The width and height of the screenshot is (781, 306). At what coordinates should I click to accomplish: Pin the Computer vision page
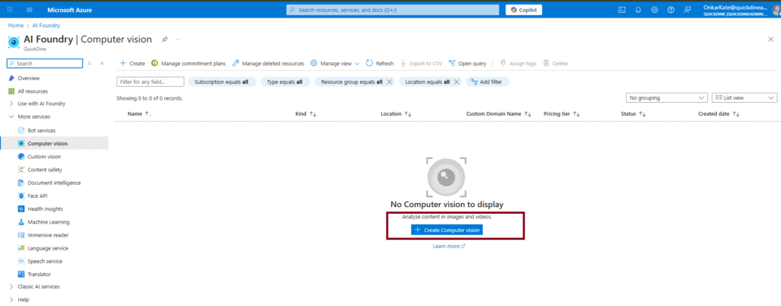coord(165,40)
